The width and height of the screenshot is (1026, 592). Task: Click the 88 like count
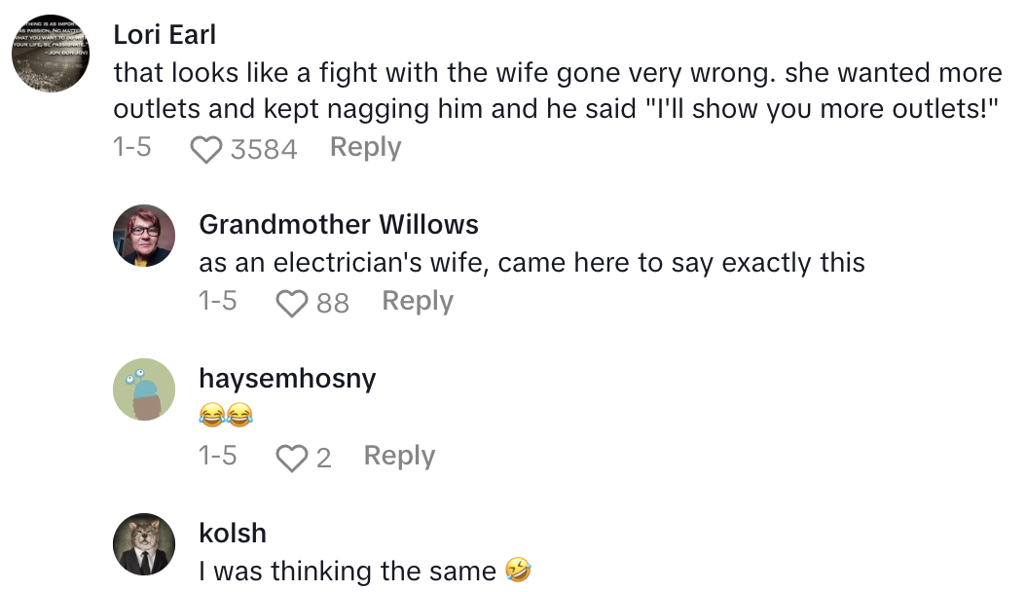pyautogui.click(x=333, y=304)
